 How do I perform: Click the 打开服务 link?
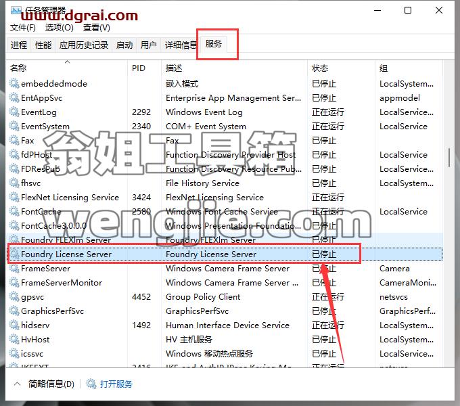pyautogui.click(x=116, y=384)
